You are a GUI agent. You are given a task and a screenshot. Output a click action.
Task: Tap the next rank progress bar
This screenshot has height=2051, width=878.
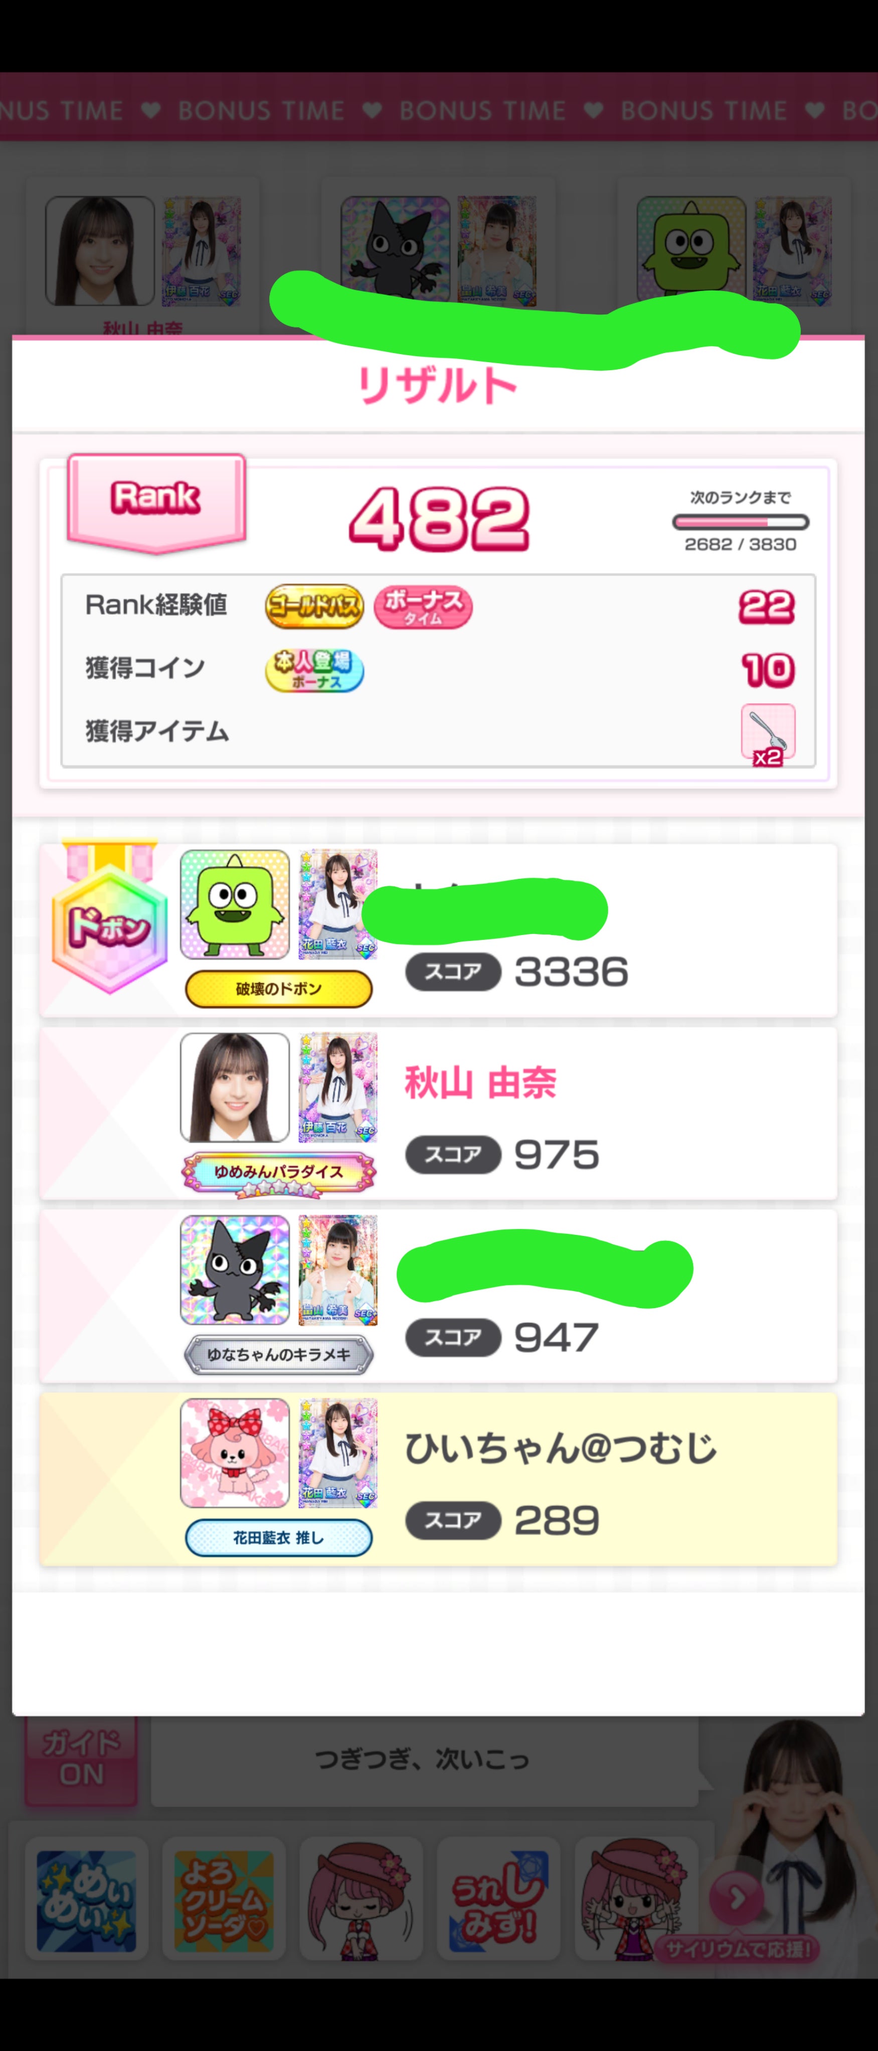point(740,522)
